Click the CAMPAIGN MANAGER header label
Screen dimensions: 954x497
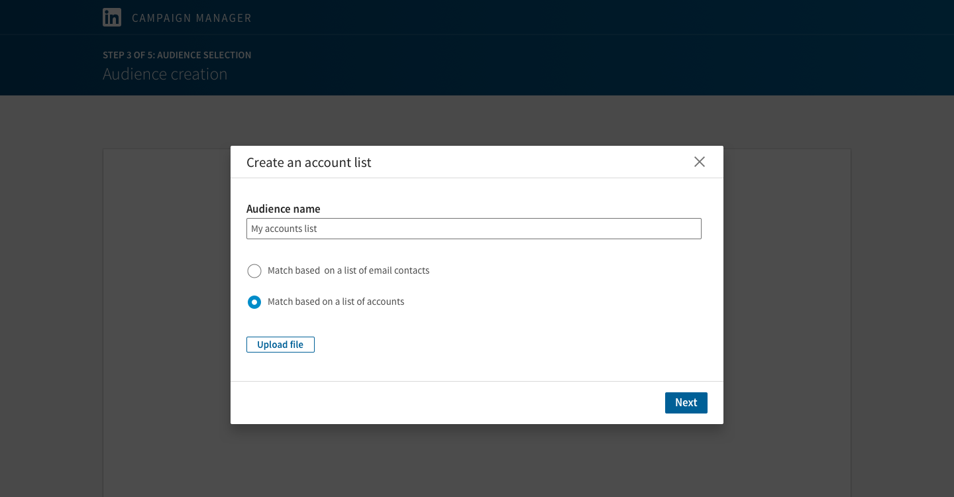(x=191, y=18)
